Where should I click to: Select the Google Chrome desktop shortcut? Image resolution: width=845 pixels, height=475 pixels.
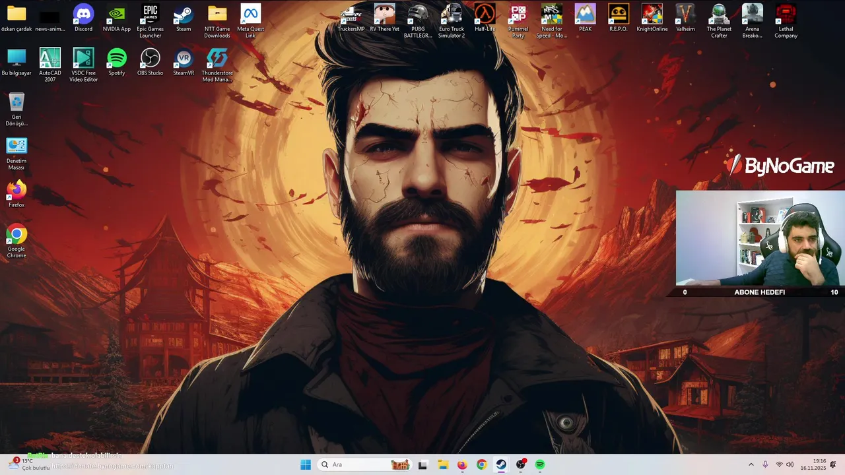[17, 241]
